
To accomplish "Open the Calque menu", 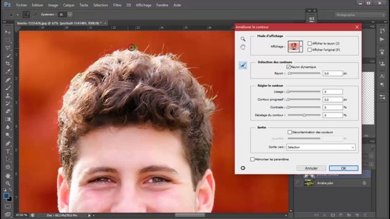I will coord(68,5).
